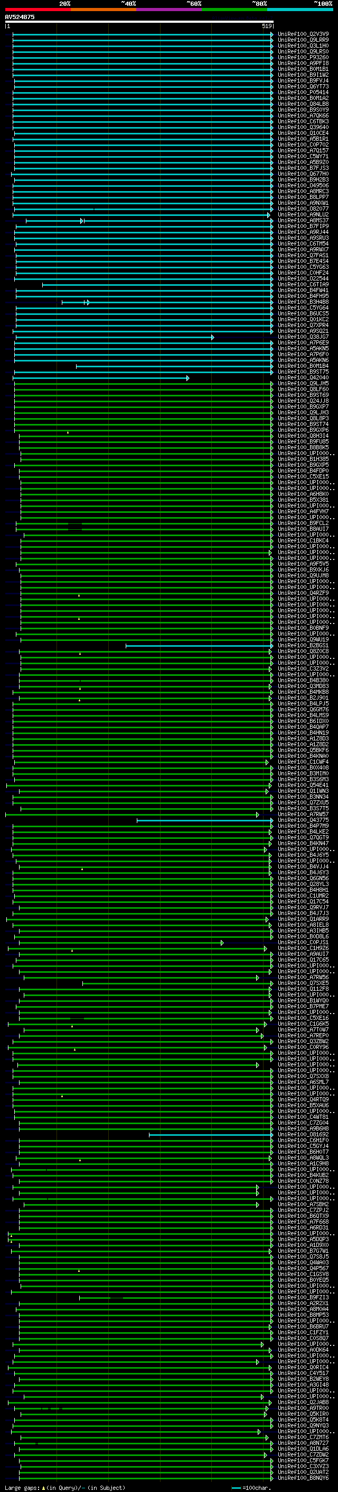Click the cyan alignment bar for UniRef100_Q43775

(205, 821)
